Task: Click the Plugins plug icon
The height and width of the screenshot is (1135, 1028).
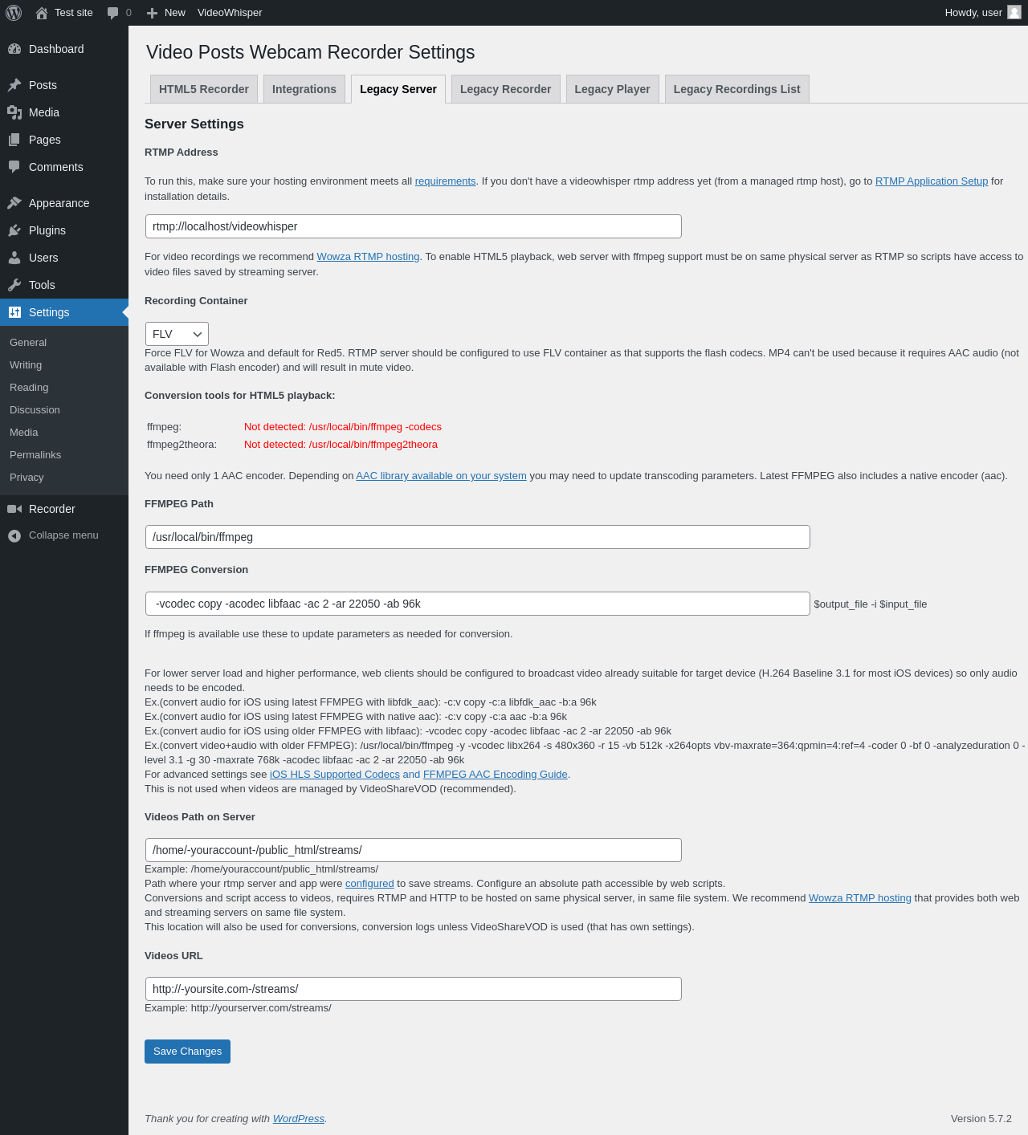Action: point(14,230)
